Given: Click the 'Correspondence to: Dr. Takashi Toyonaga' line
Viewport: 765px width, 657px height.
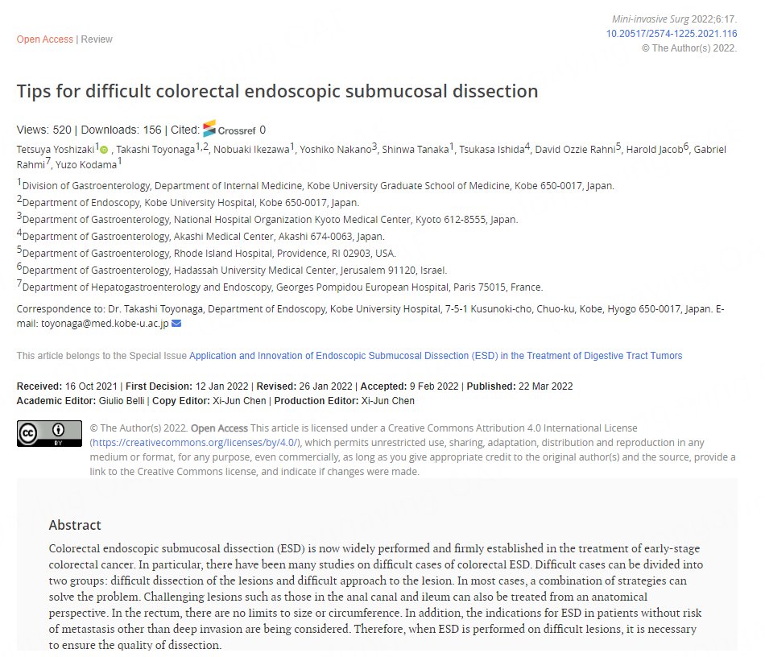Looking at the screenshot, I should pos(370,316).
